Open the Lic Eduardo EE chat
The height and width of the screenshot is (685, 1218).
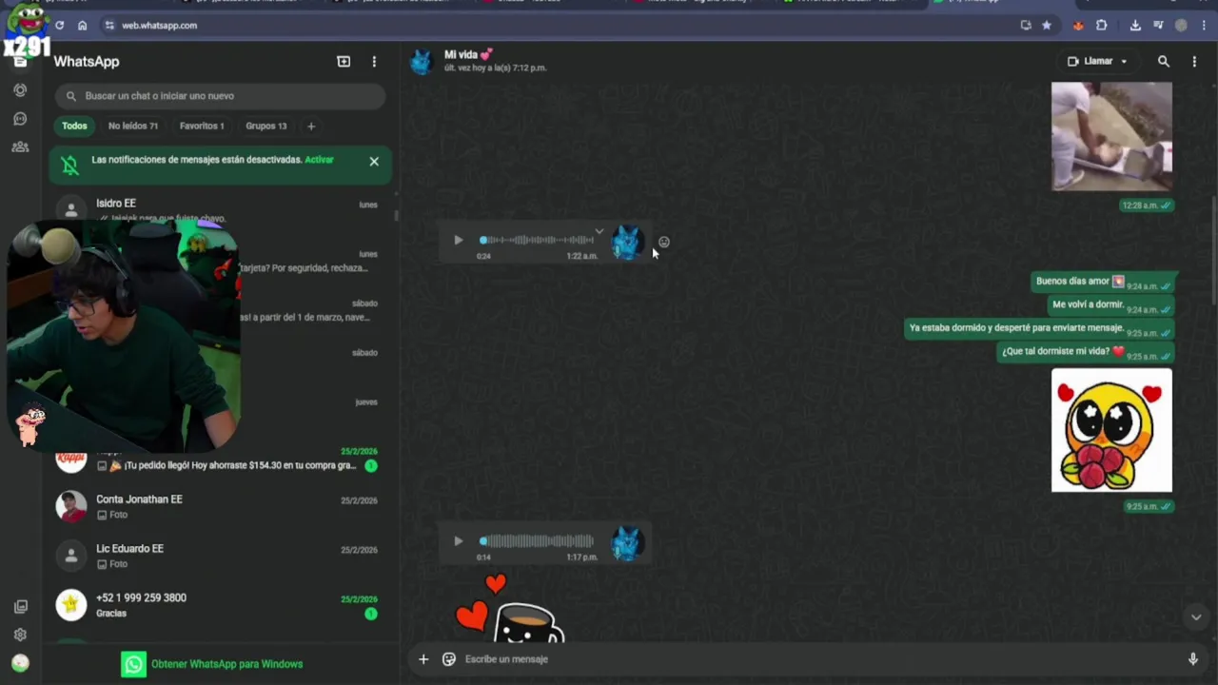coord(219,557)
